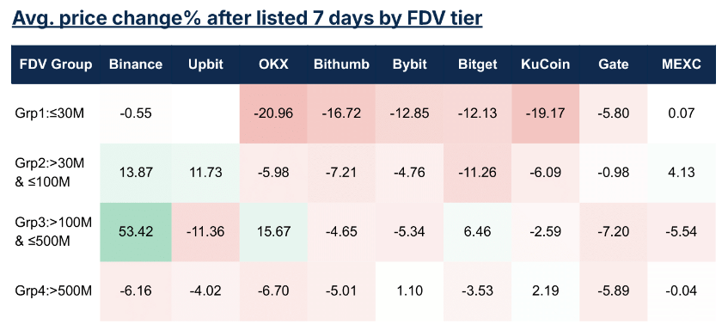Viewport: 728px width, 330px height.
Task: Select the Gate column header
Action: (x=614, y=64)
